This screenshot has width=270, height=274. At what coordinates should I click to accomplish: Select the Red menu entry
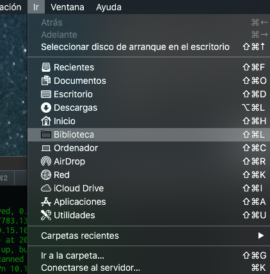pos(148,175)
